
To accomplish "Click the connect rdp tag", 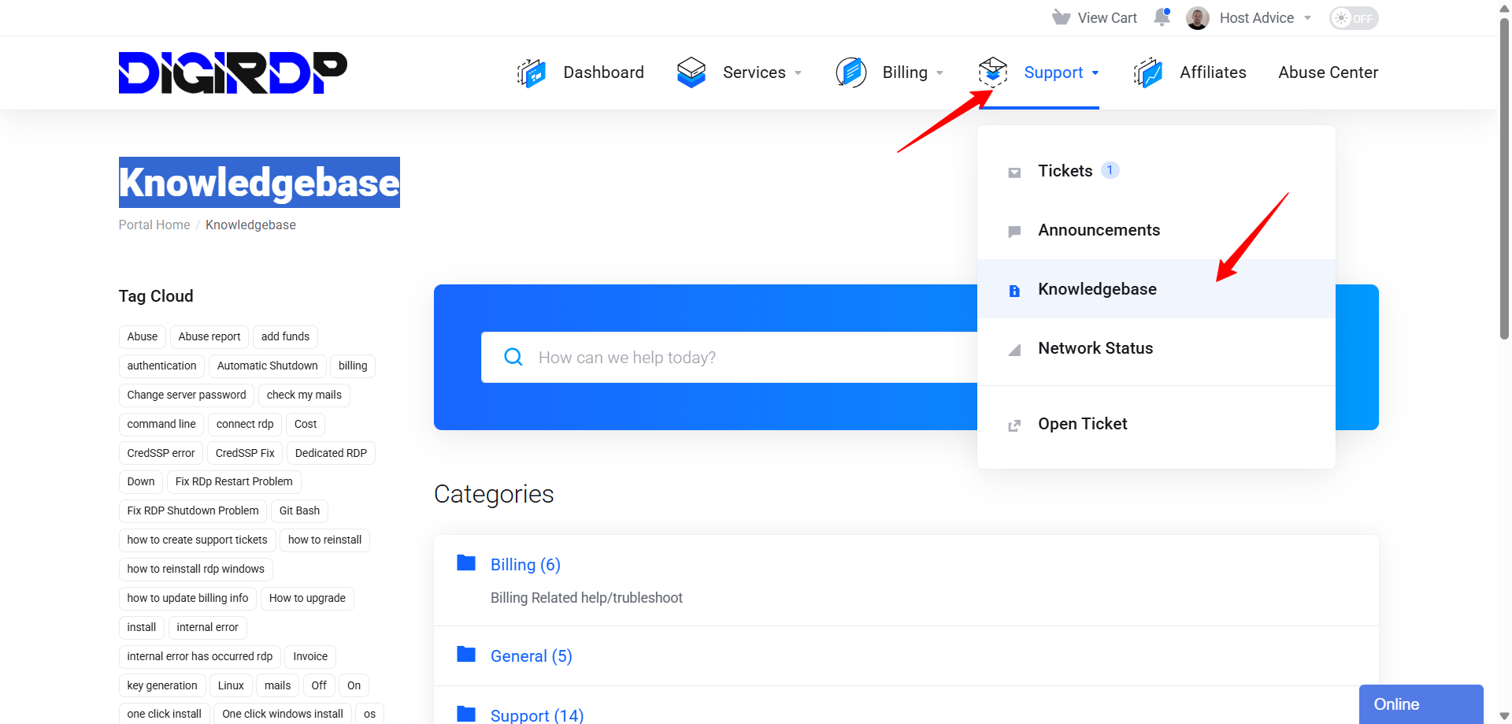I will [x=245, y=424].
